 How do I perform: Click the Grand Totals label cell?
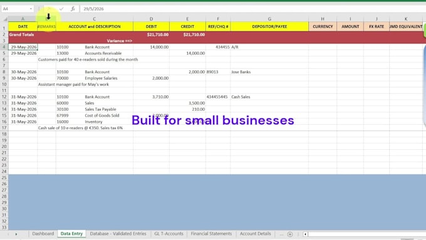[x=22, y=34]
